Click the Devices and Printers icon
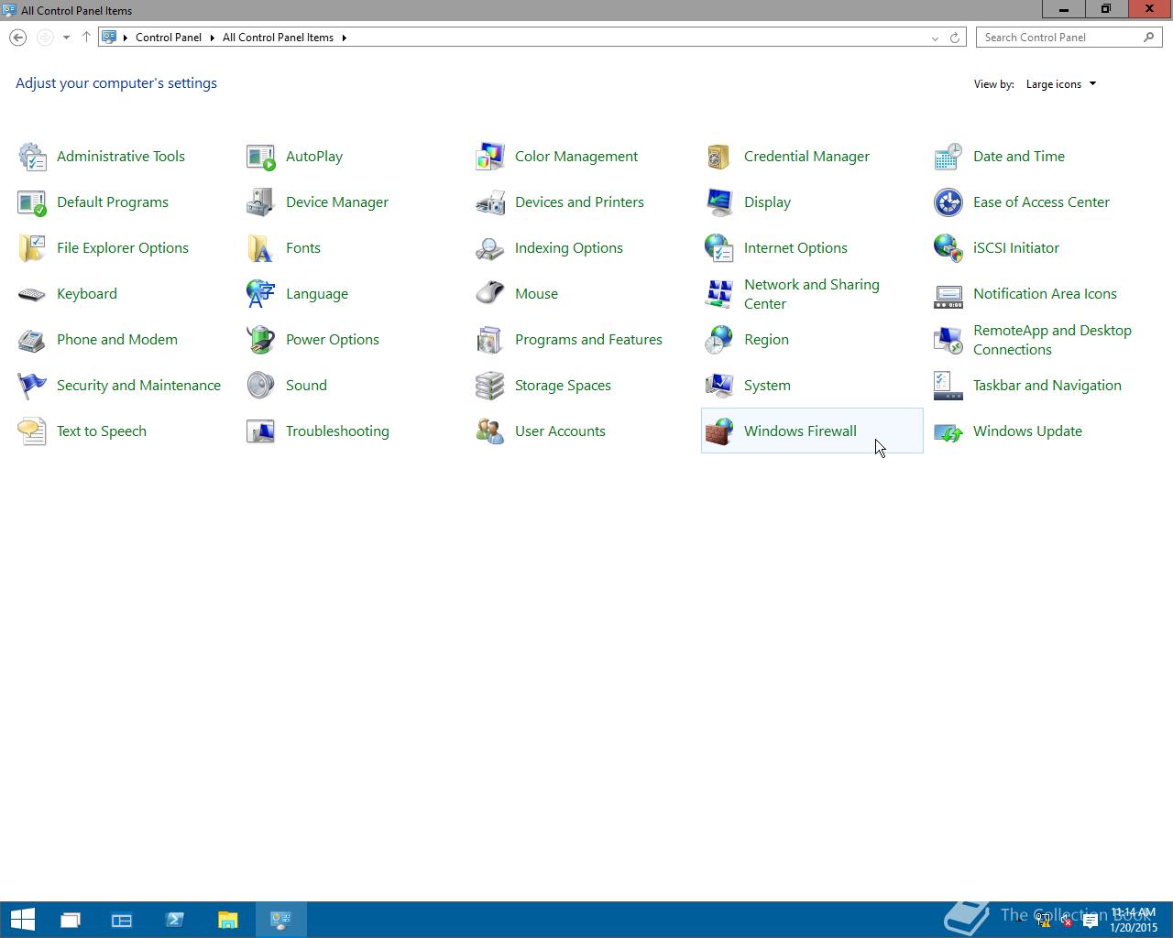Image resolution: width=1173 pixels, height=938 pixels. pos(490,202)
